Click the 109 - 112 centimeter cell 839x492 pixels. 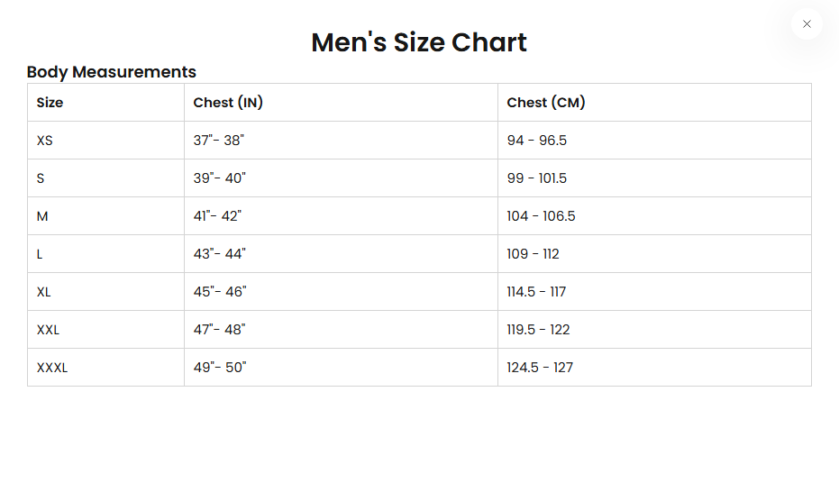click(x=533, y=254)
